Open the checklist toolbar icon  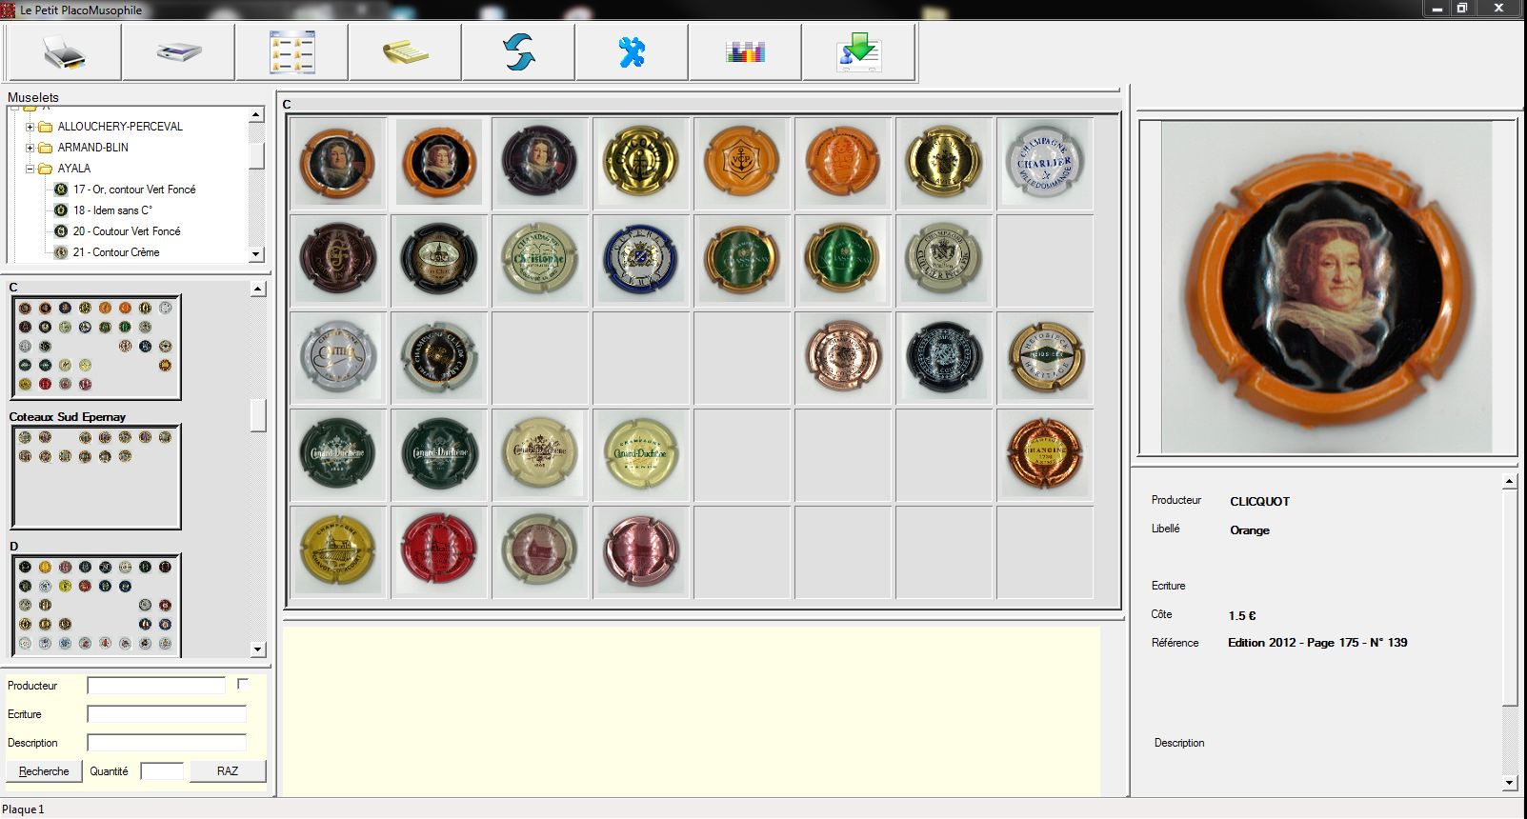(x=291, y=52)
